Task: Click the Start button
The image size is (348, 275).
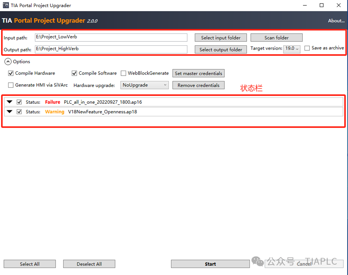Action: (210, 264)
